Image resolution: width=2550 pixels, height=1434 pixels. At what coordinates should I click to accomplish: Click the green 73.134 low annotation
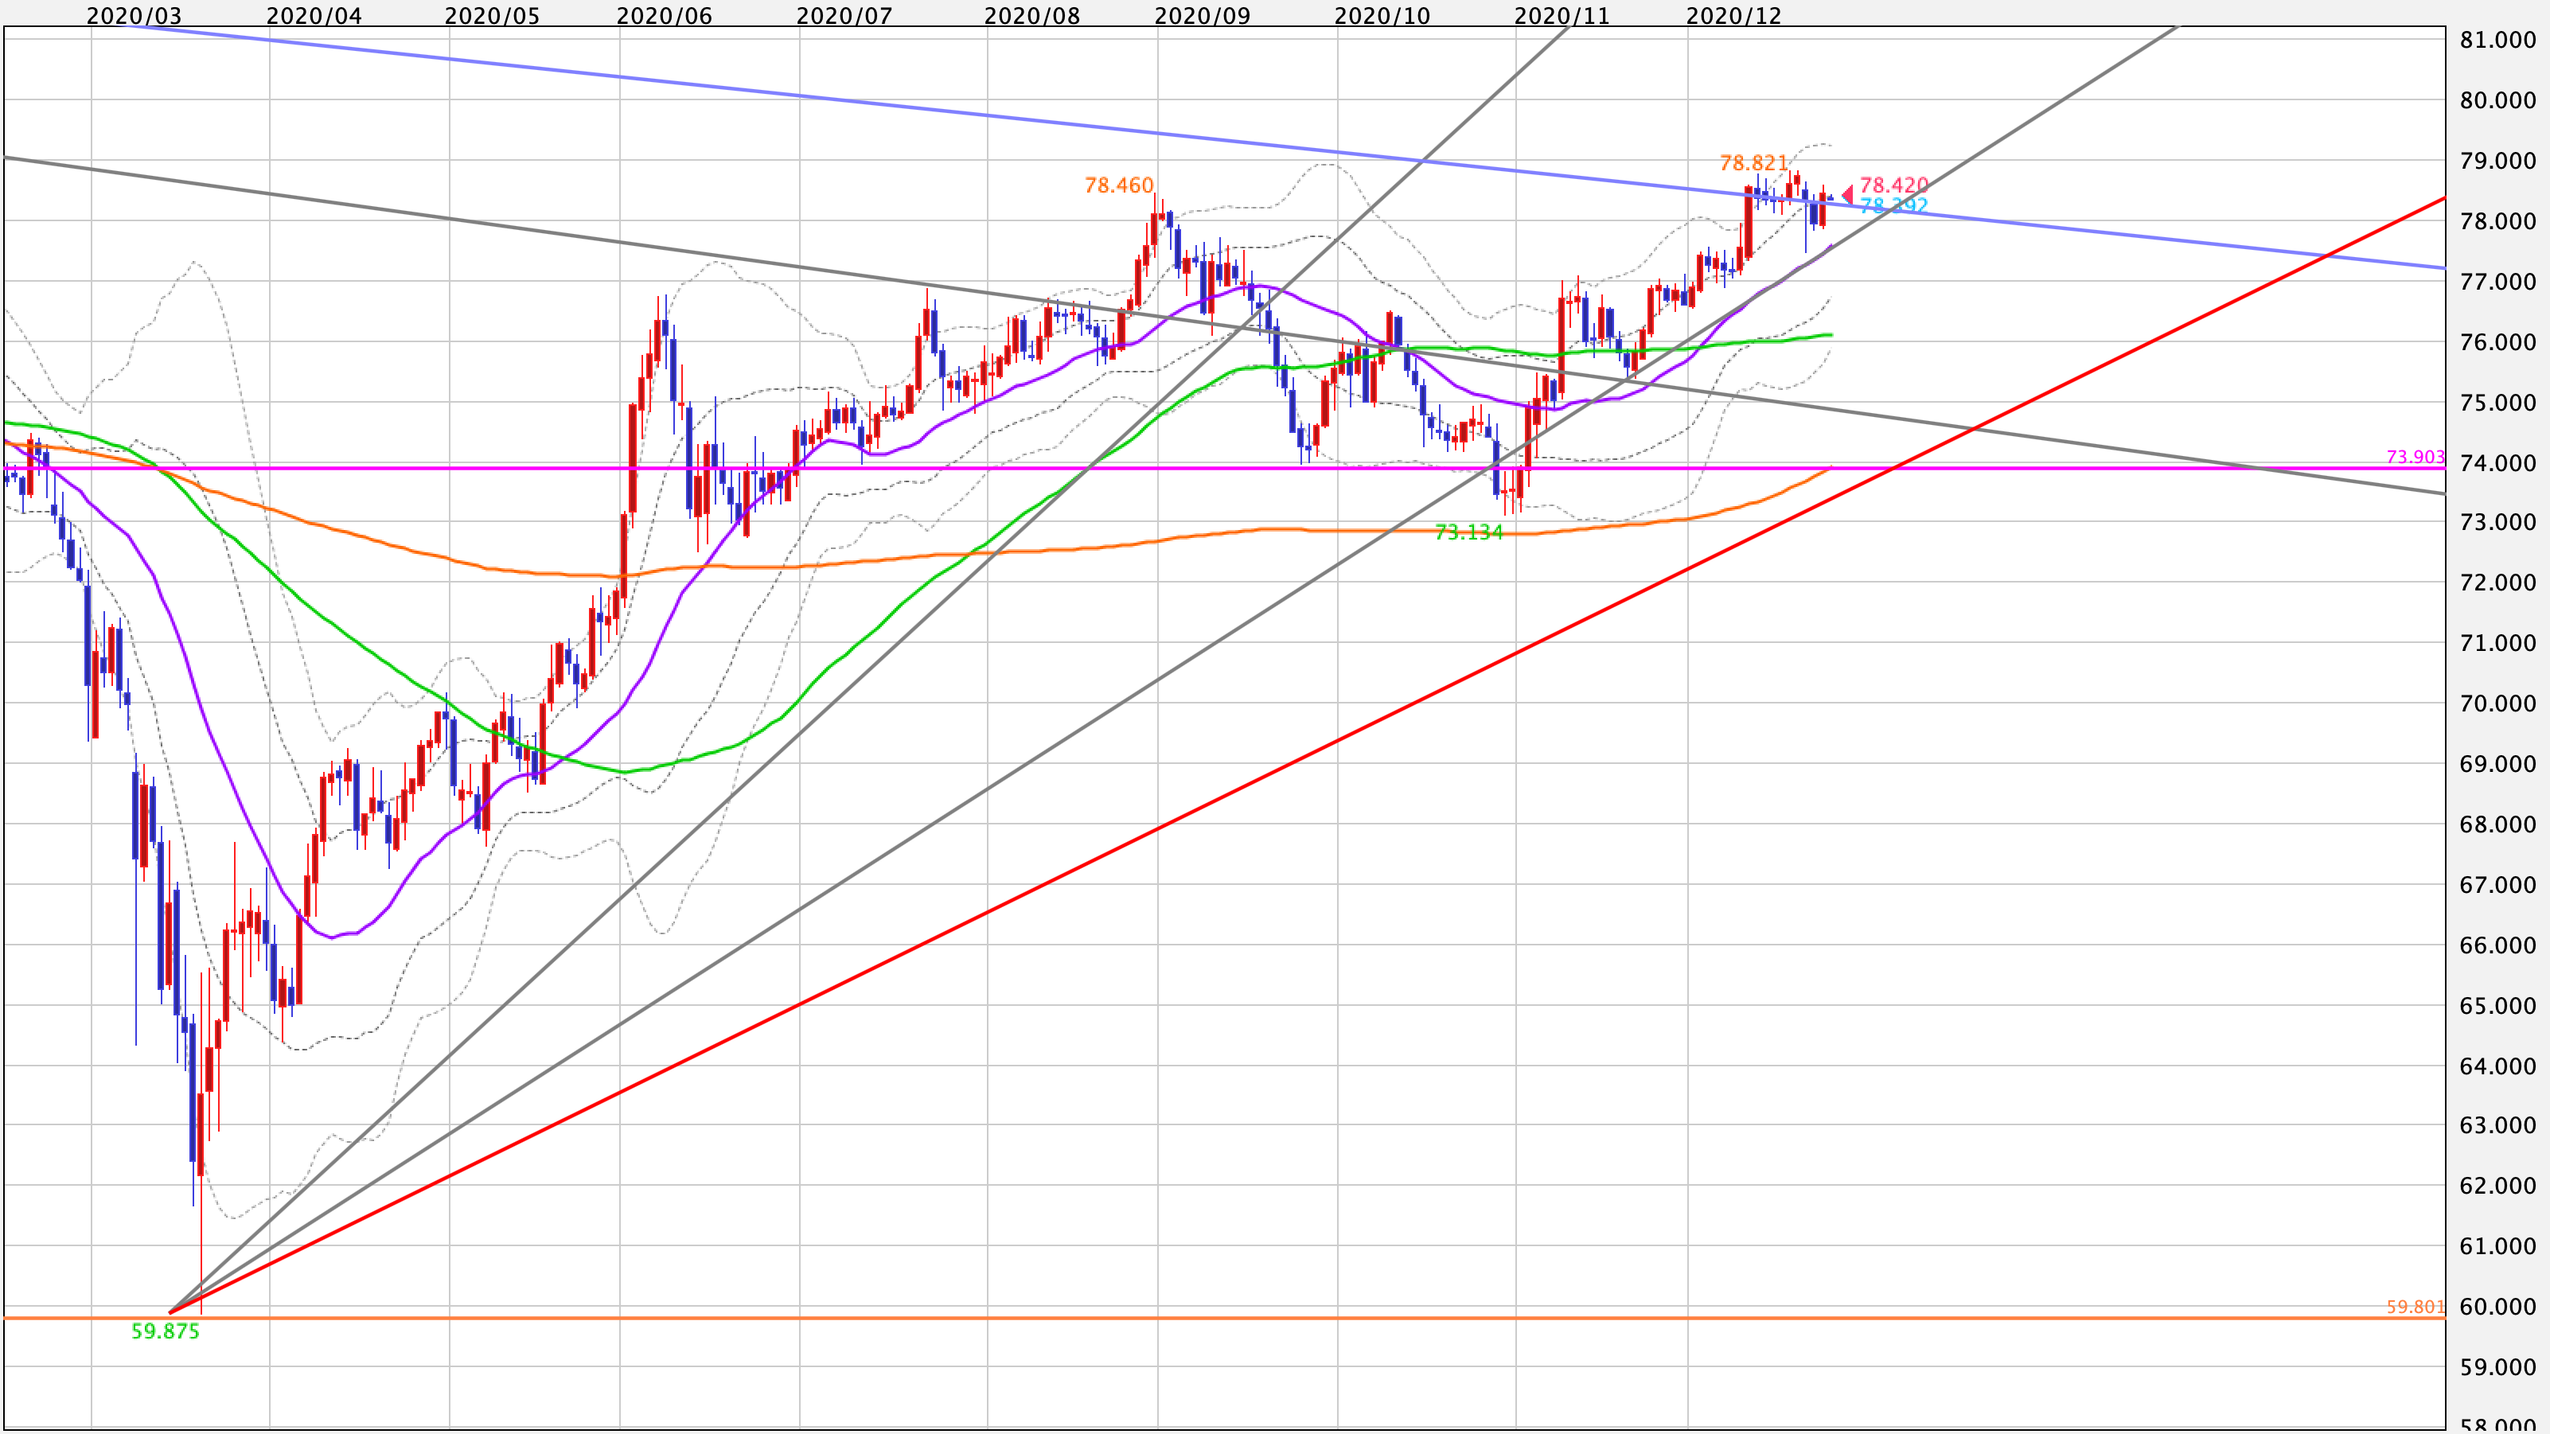(x=1469, y=532)
